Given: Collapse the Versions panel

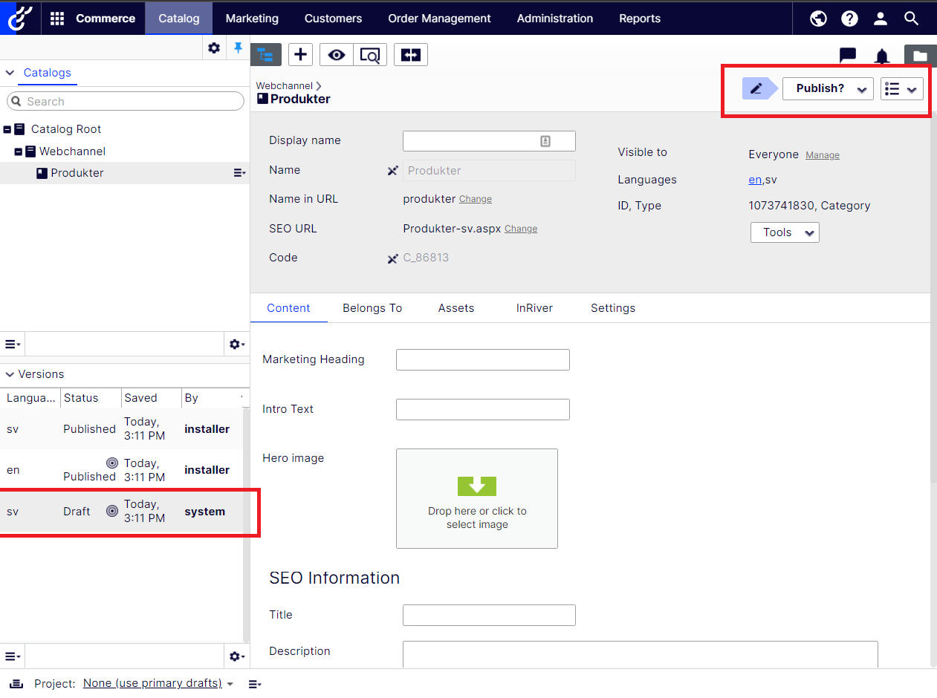Looking at the screenshot, I should coord(10,374).
